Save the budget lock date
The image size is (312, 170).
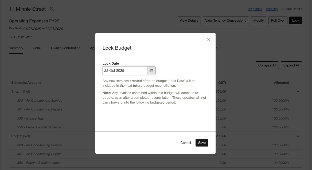(x=202, y=143)
